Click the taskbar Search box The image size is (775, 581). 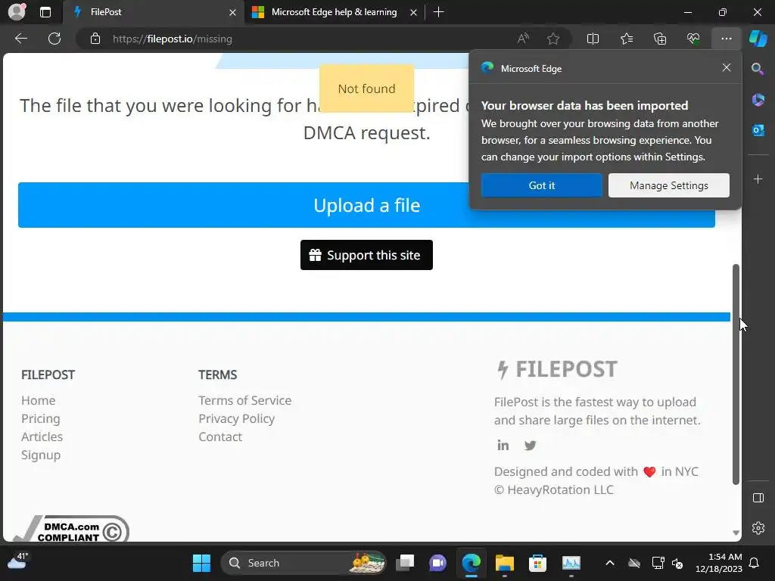point(303,563)
